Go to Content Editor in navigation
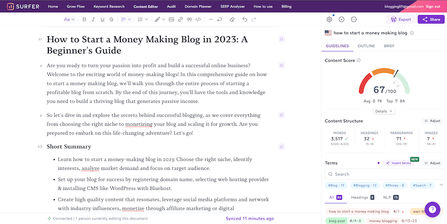 pyautogui.click(x=146, y=6)
